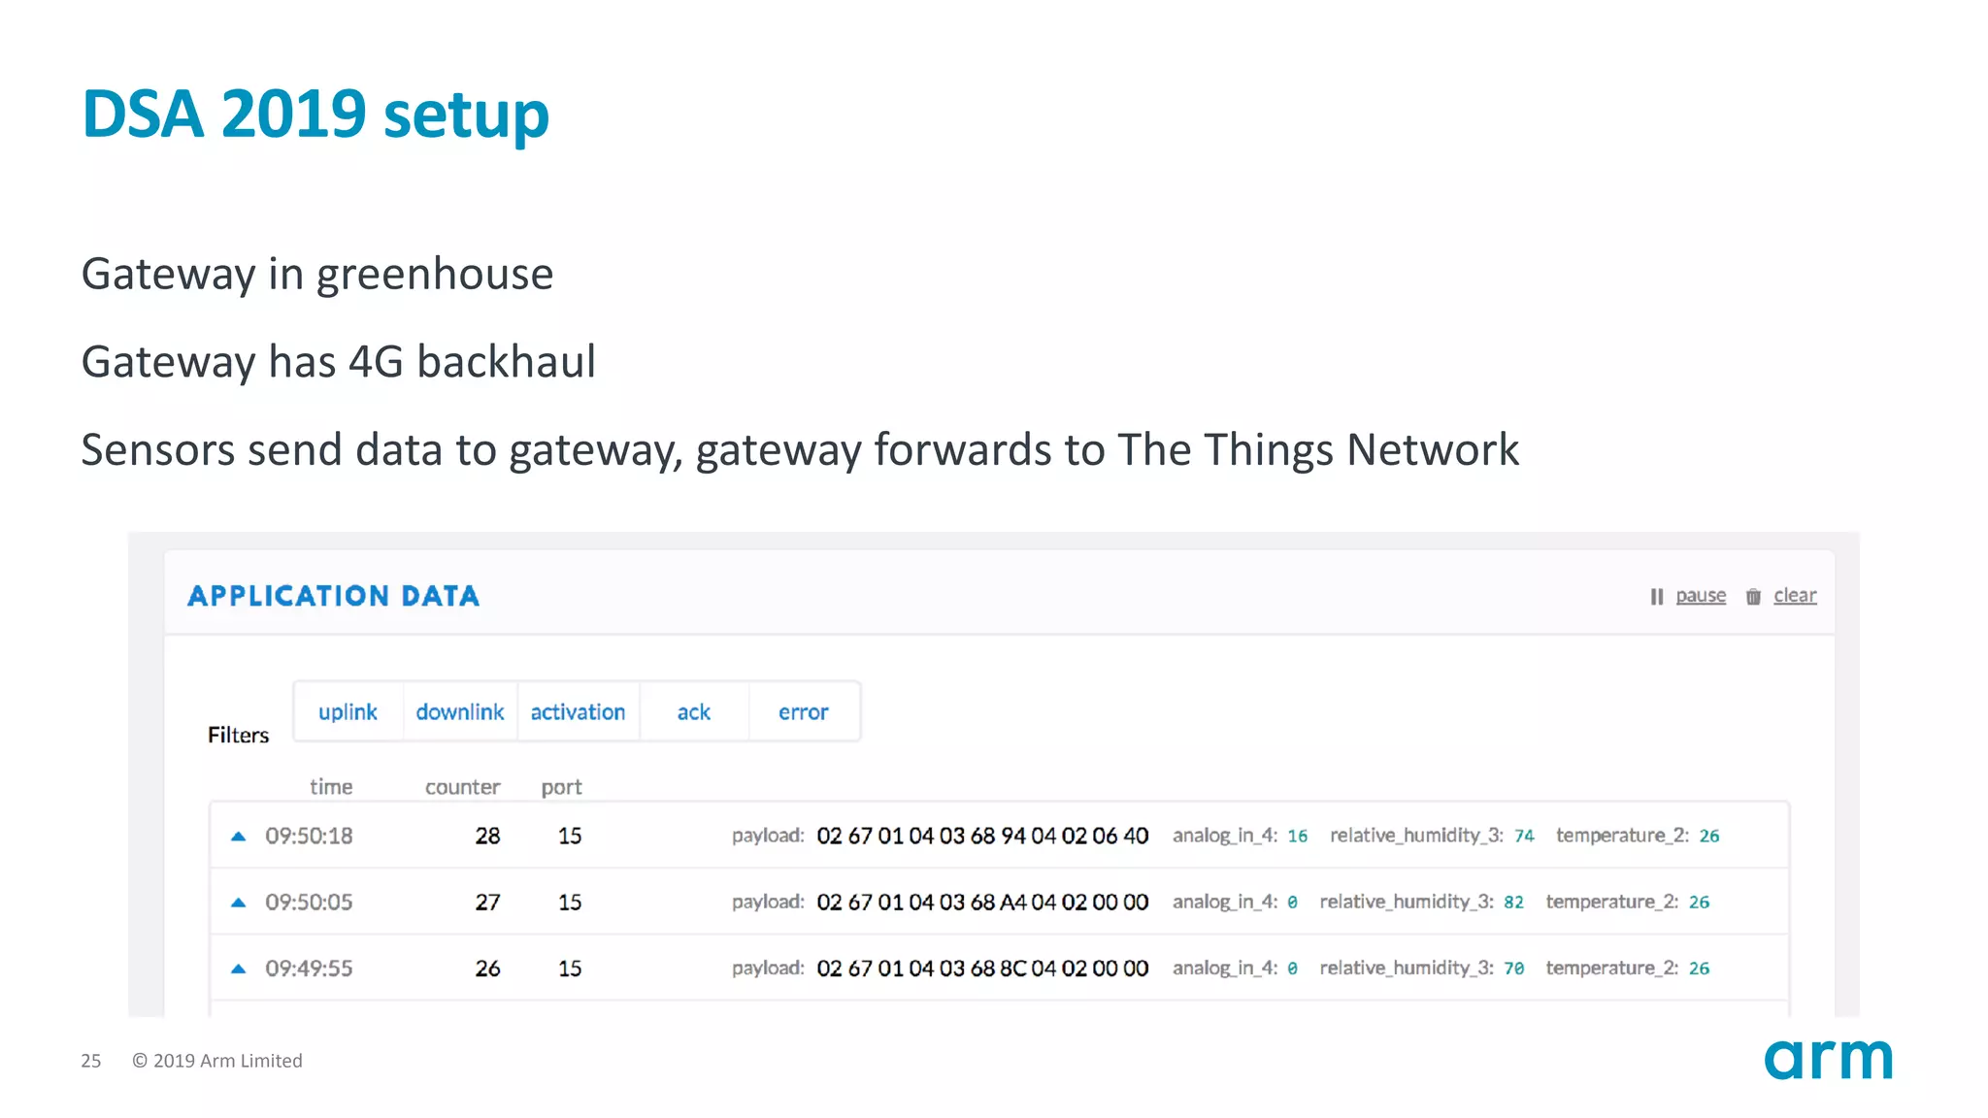Screen dimensions: 1988x1118
Task: Click the uplink arrow icon at 09:50:05
Action: (238, 903)
